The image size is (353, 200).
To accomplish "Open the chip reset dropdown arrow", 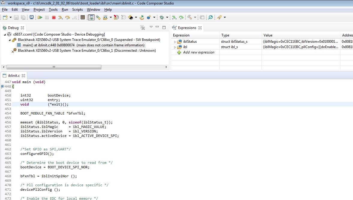I will pos(136,18).
